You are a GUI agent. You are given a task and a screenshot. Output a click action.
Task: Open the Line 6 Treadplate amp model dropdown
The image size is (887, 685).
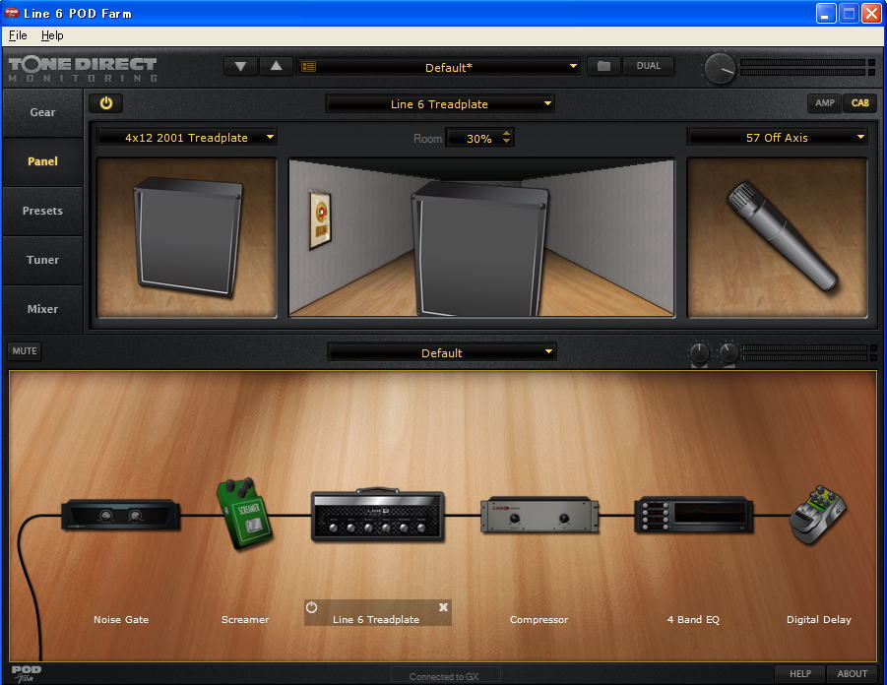(439, 104)
